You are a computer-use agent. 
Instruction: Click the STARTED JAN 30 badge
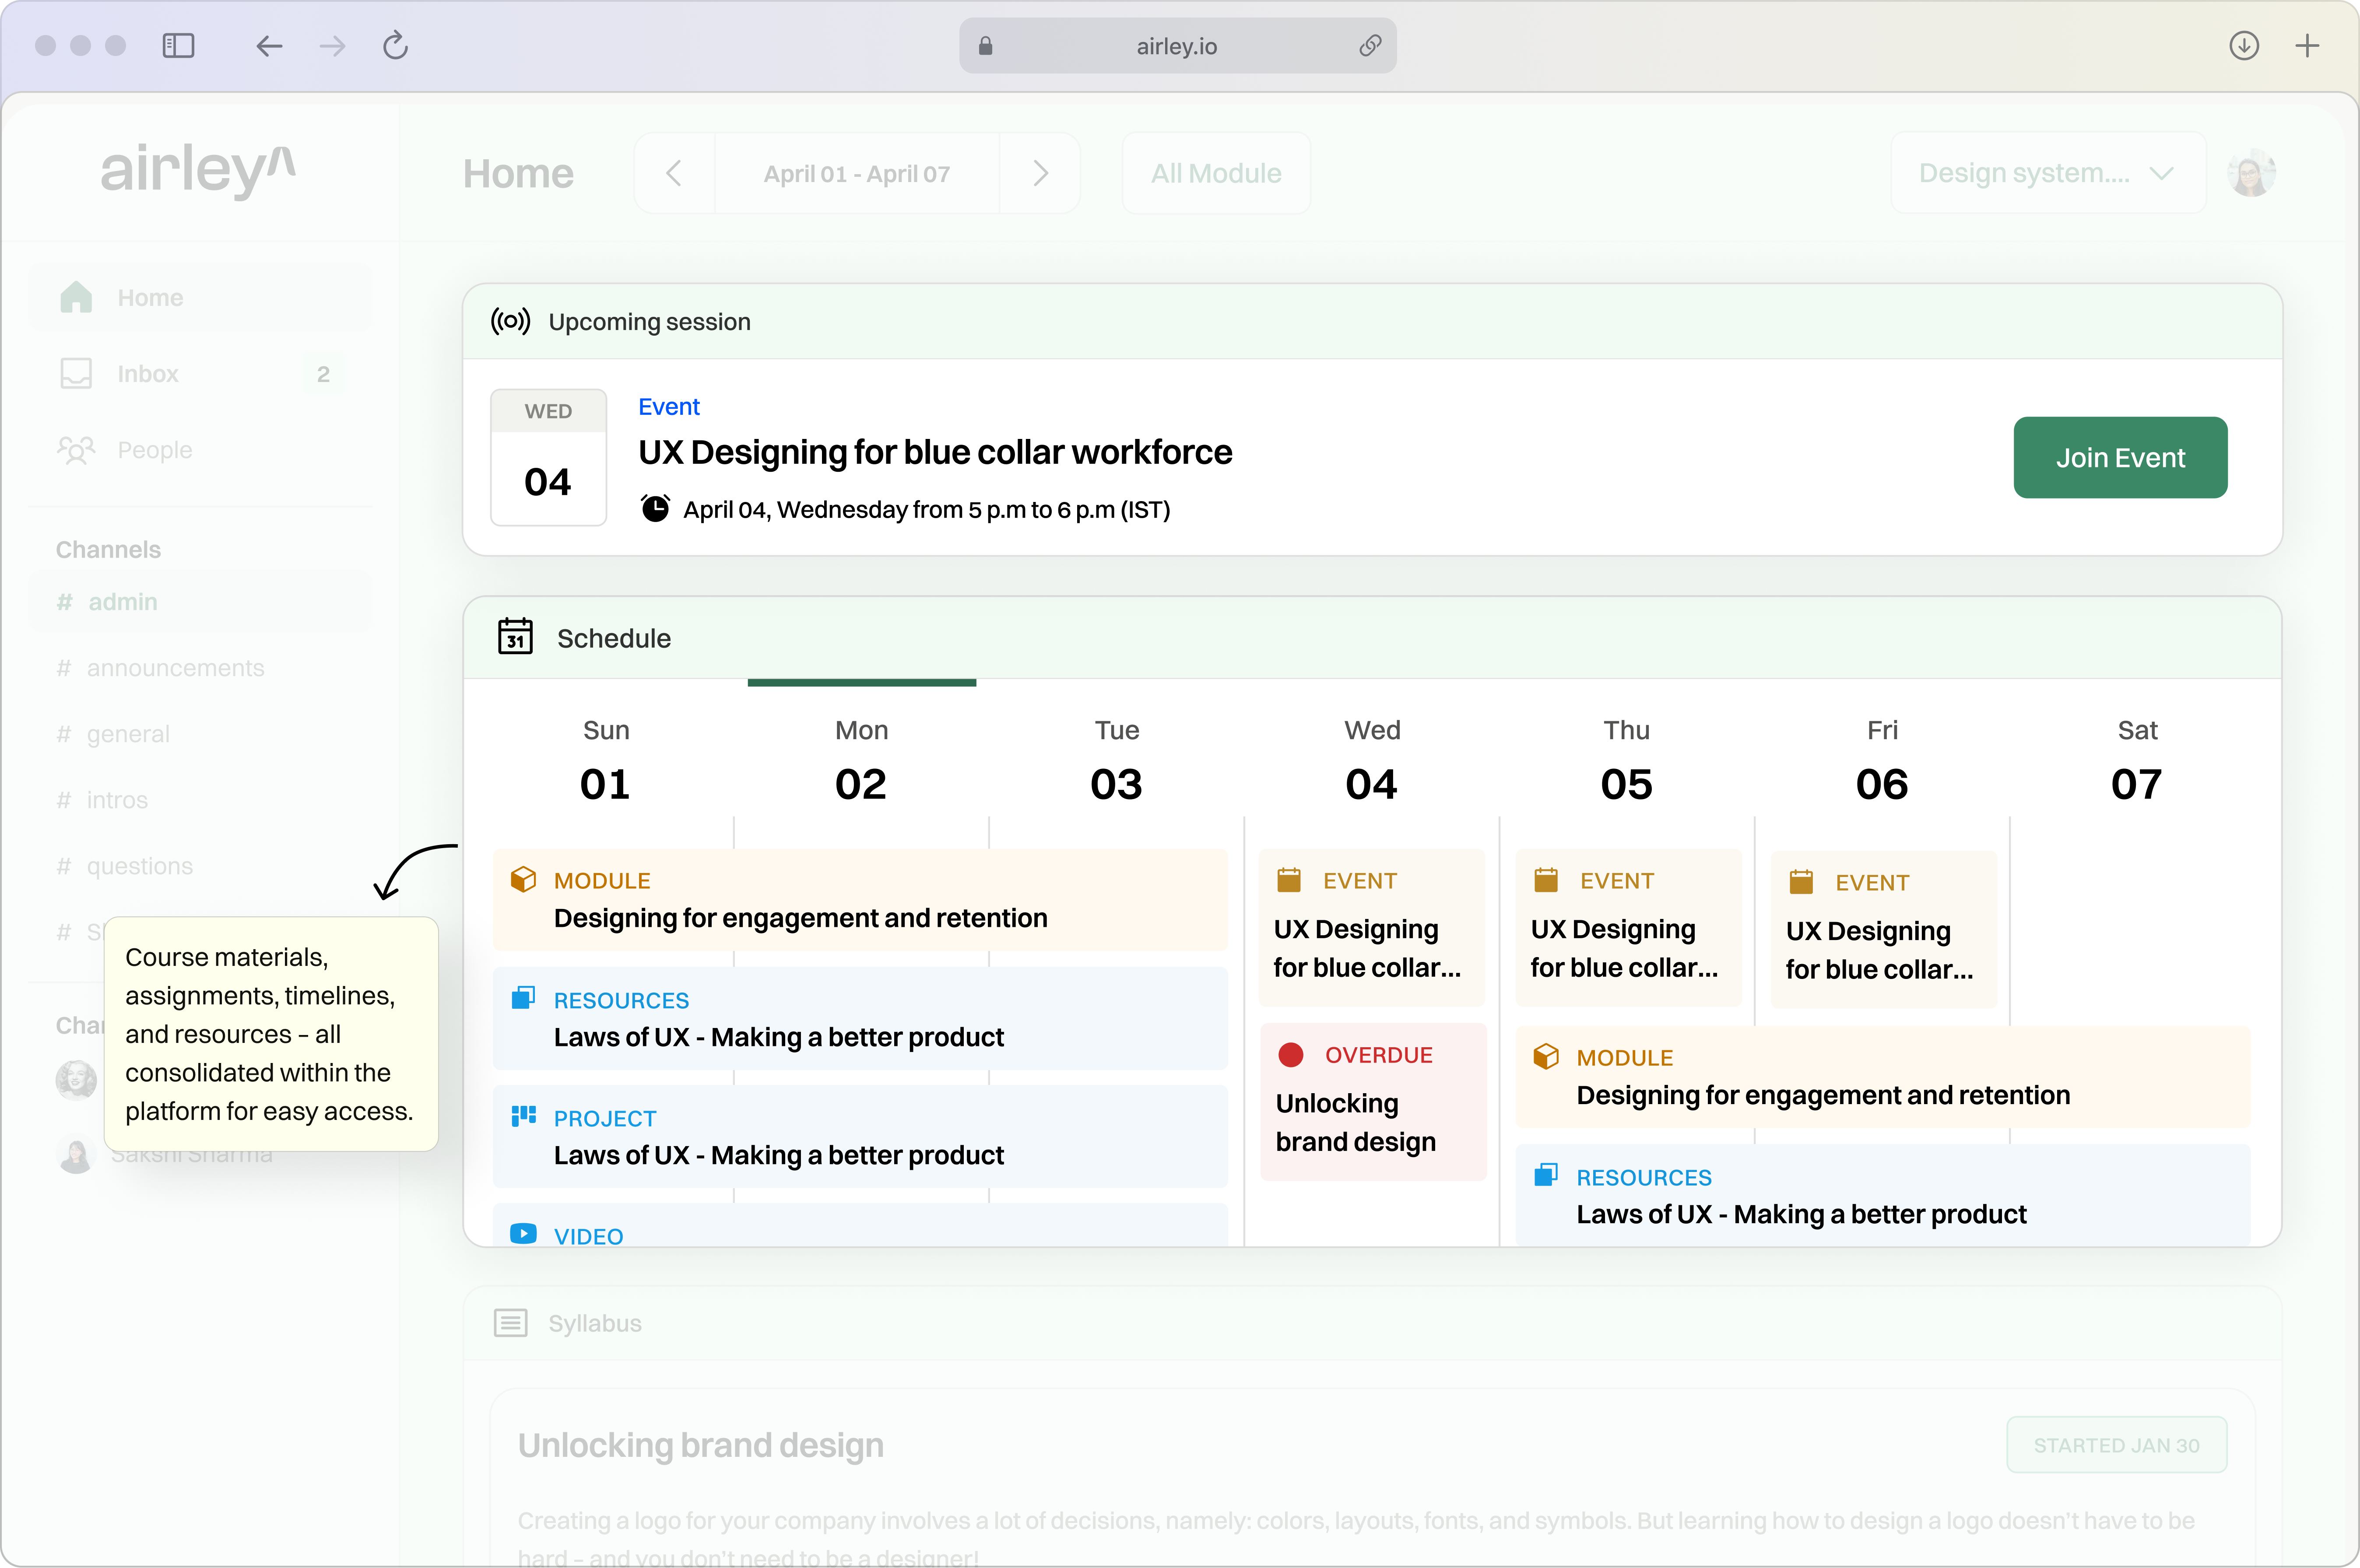pos(2116,1445)
